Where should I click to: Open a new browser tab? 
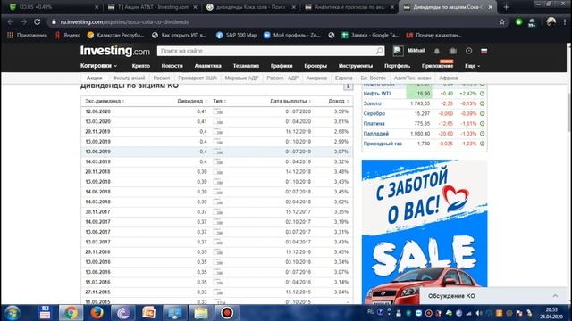coord(506,7)
